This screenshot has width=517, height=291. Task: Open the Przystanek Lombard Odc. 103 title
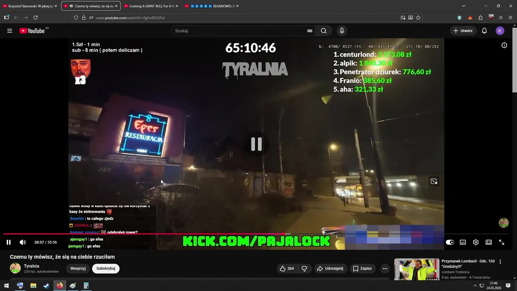pyautogui.click(x=468, y=264)
